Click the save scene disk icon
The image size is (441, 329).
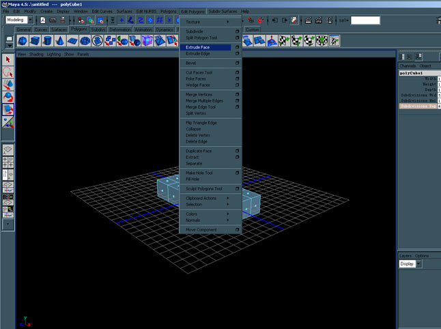tap(63, 20)
